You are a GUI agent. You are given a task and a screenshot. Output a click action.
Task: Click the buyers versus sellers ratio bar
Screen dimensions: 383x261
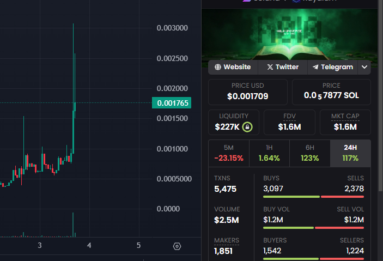click(x=313, y=259)
